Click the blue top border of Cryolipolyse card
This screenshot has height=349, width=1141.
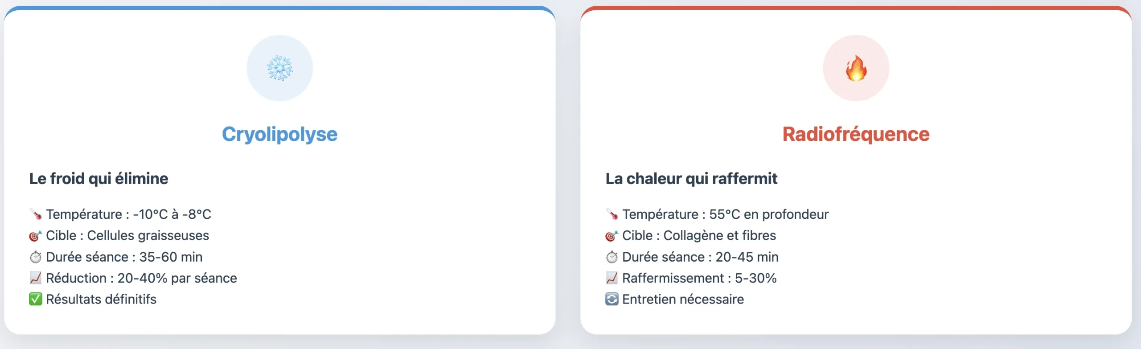279,8
